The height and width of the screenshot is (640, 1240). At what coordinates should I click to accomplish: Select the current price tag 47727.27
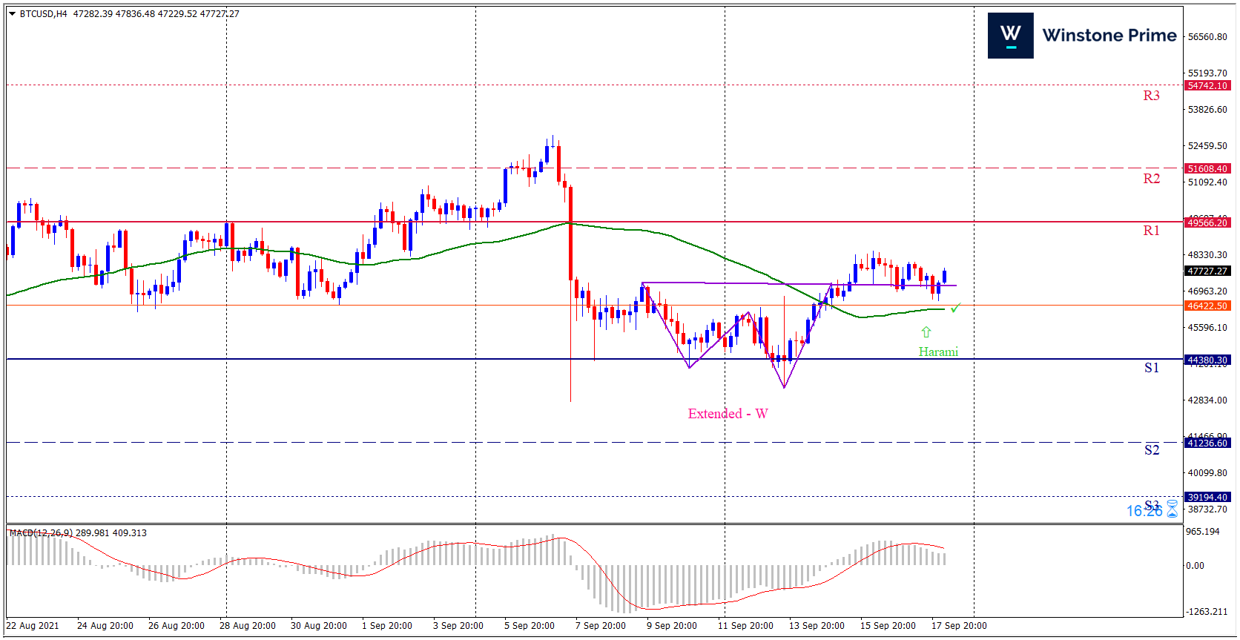point(1207,271)
